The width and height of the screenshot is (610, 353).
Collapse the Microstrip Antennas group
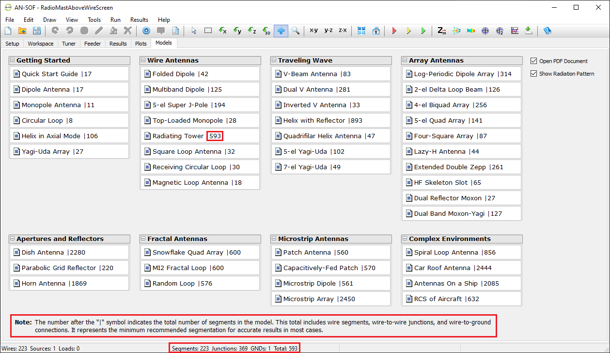[x=274, y=239]
